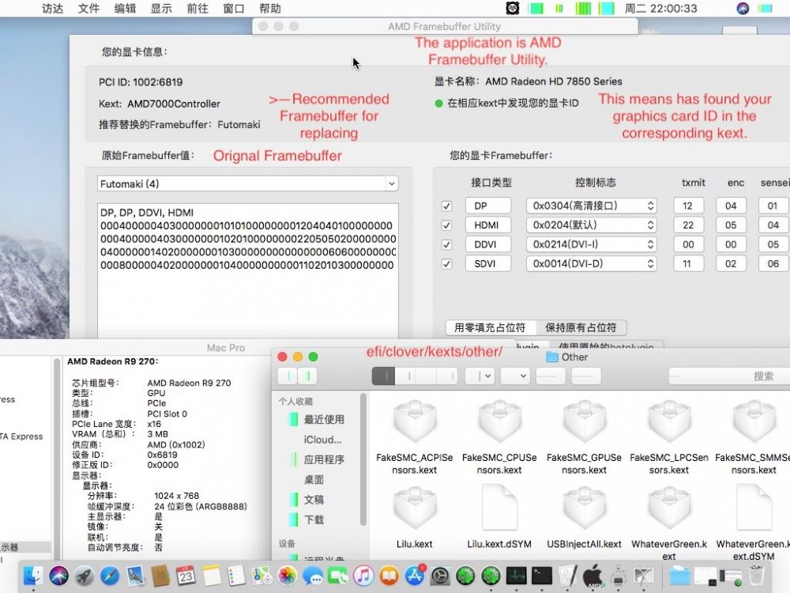Go forward in the Finder window
Image resolution: width=790 pixels, height=593 pixels.
pyautogui.click(x=308, y=376)
